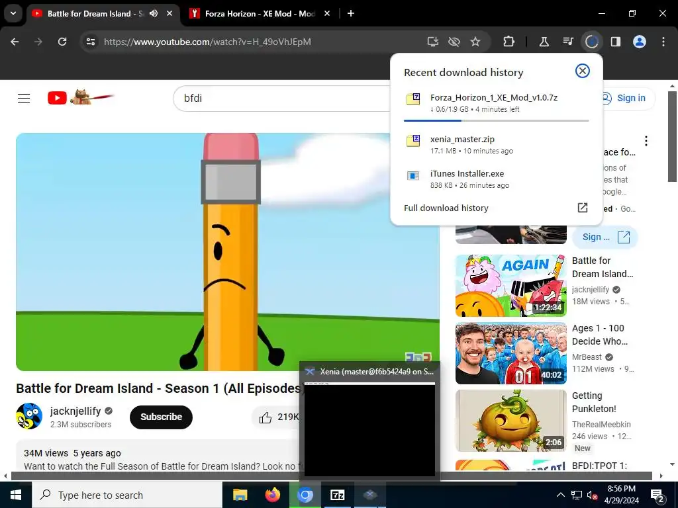The height and width of the screenshot is (508, 678).
Task: Close the Recent download history popup
Action: click(583, 71)
